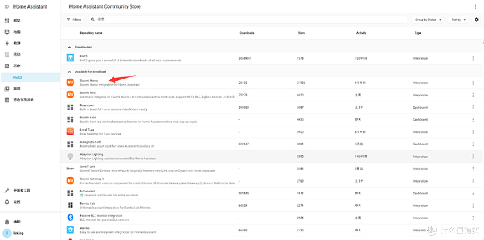Viewport: 484px width, 240px height.
Task: Click the Xiaomi Home Mi logo
Action: coord(70,83)
